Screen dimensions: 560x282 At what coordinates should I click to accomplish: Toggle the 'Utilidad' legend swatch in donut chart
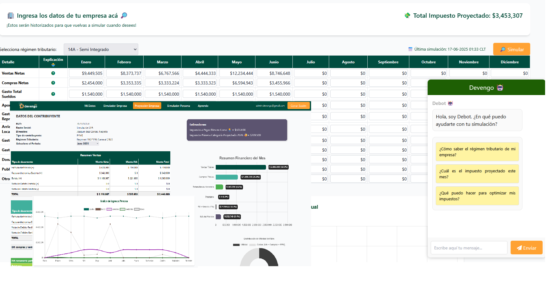coord(236,245)
